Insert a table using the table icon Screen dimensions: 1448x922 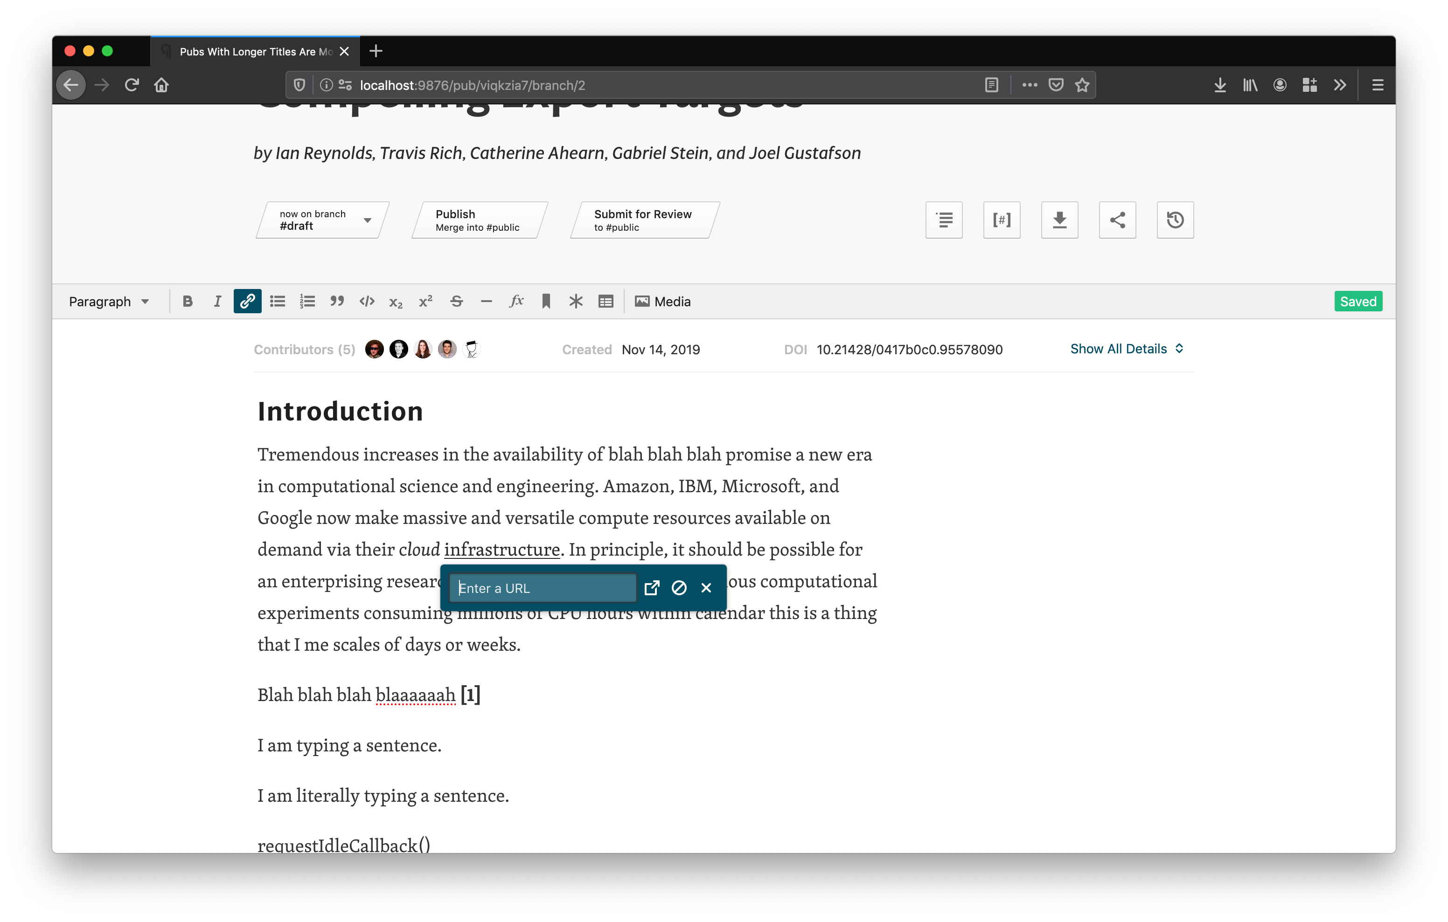point(606,301)
